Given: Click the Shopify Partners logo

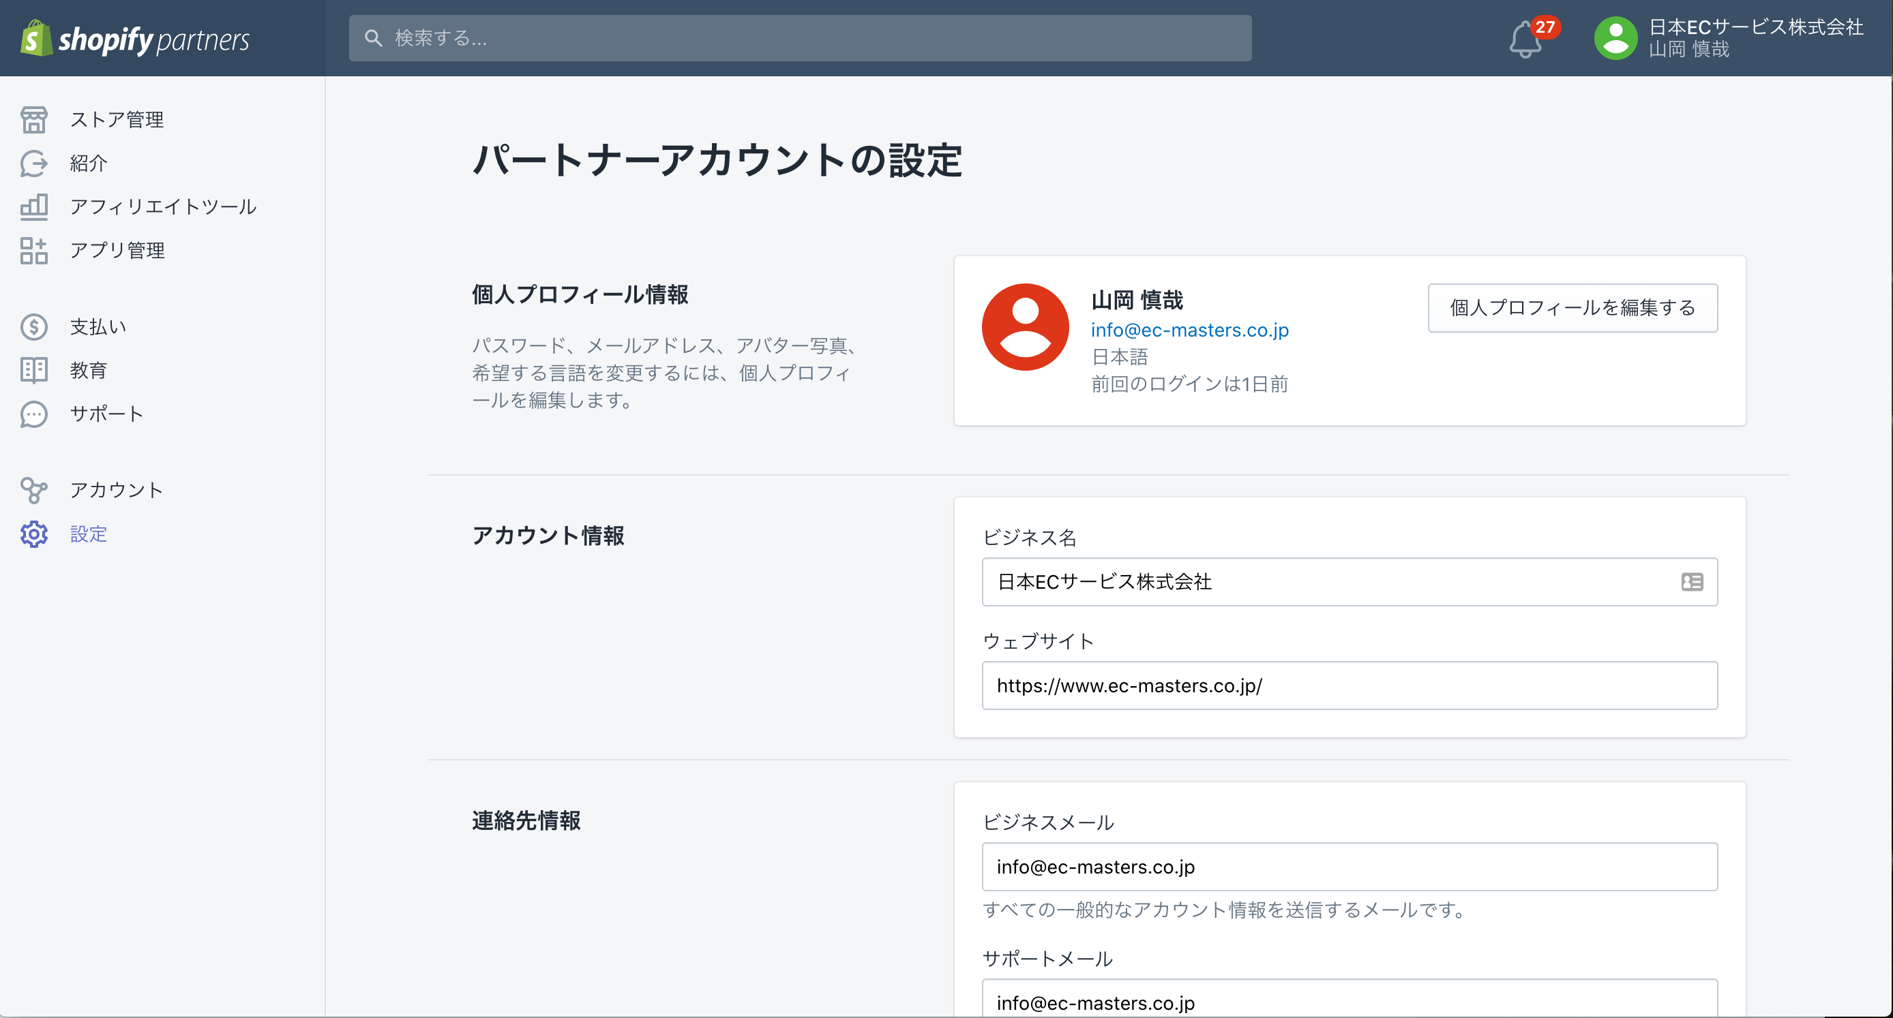Looking at the screenshot, I should (x=135, y=38).
